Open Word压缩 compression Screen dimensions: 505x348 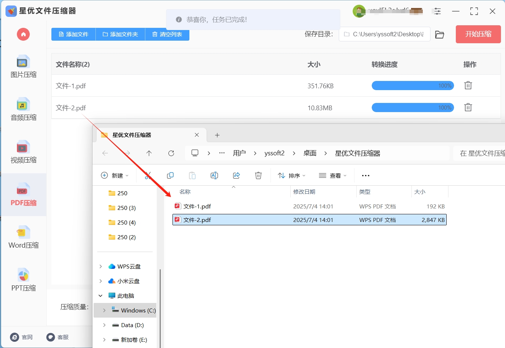tap(23, 237)
